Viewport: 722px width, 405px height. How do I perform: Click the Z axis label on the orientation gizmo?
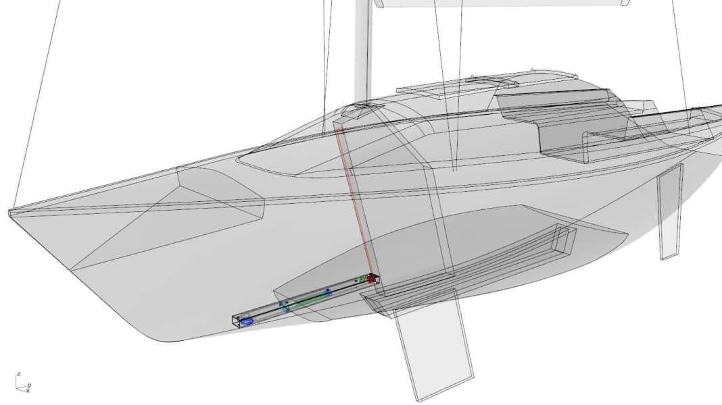[x=18, y=373]
